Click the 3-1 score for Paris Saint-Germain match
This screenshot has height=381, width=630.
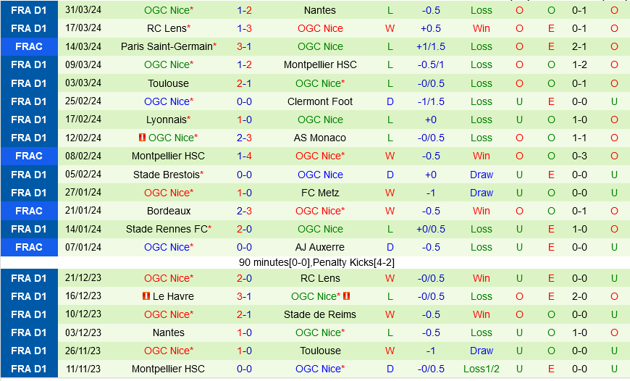point(244,46)
